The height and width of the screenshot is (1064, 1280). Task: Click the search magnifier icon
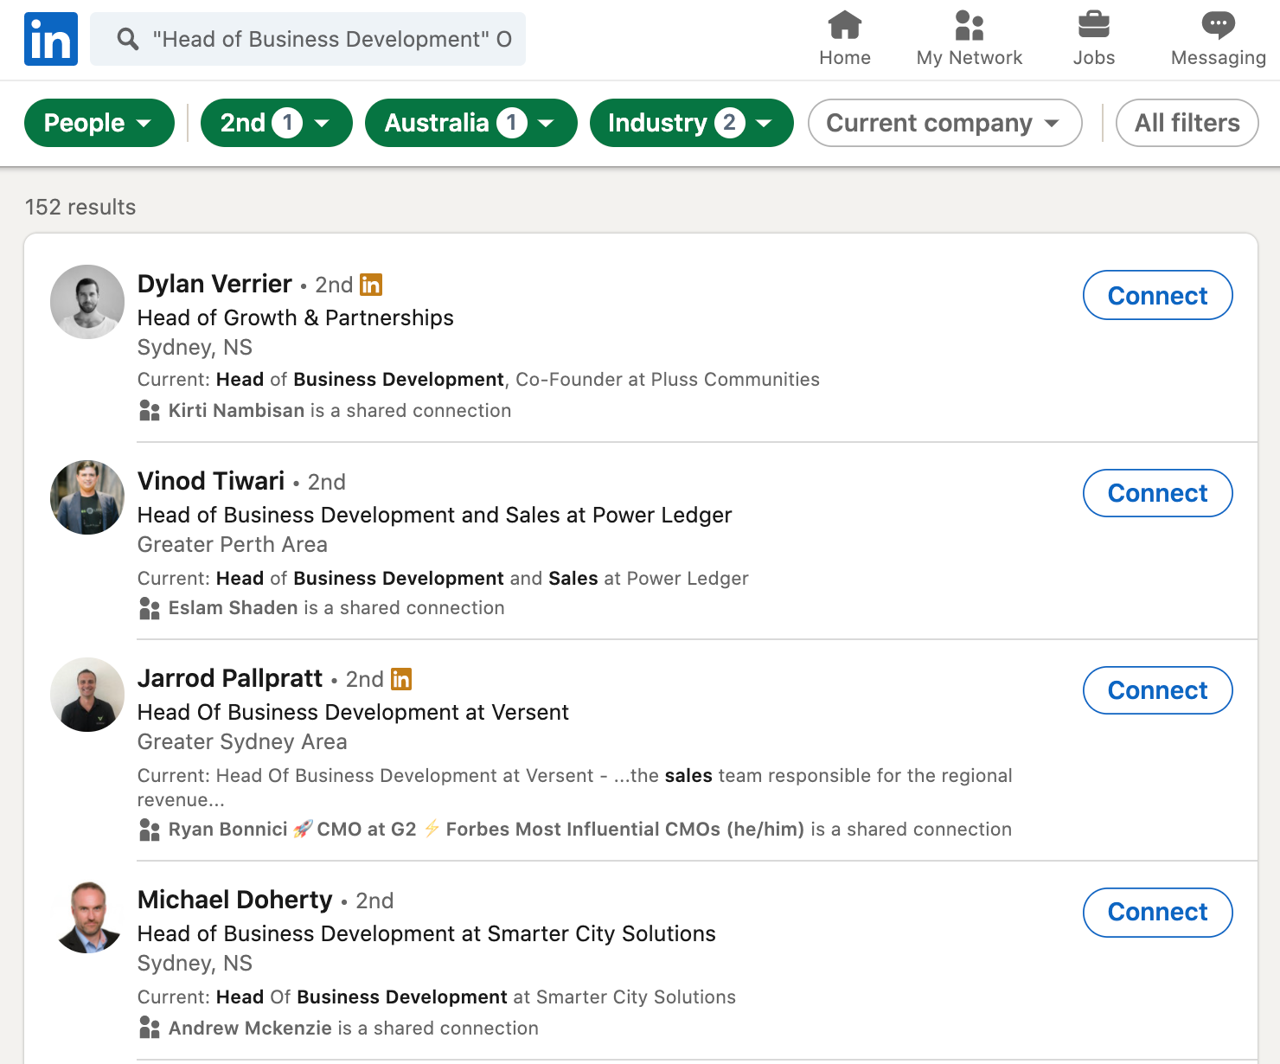point(127,39)
